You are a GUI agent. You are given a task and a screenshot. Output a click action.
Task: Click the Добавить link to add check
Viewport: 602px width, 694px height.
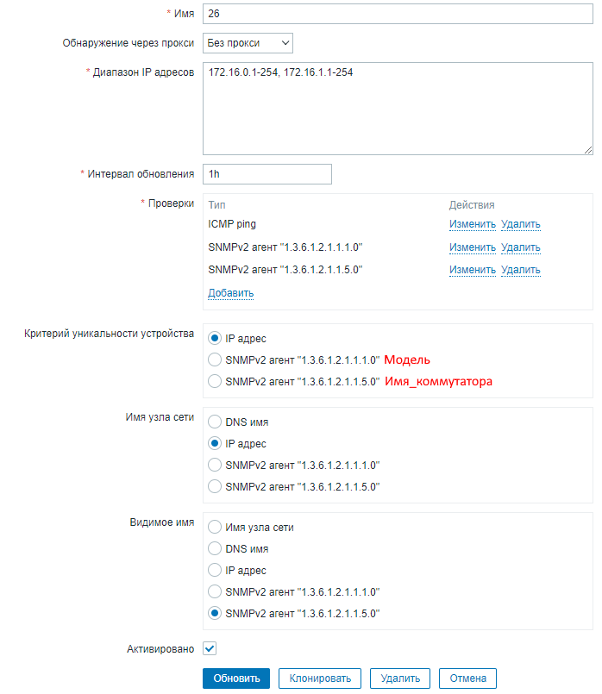[x=230, y=293]
